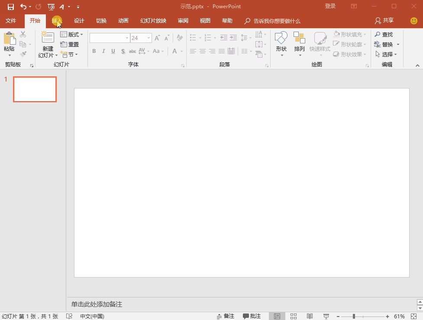Click the Sign in (登录) button
The height and width of the screenshot is (320, 423).
tap(330, 6)
